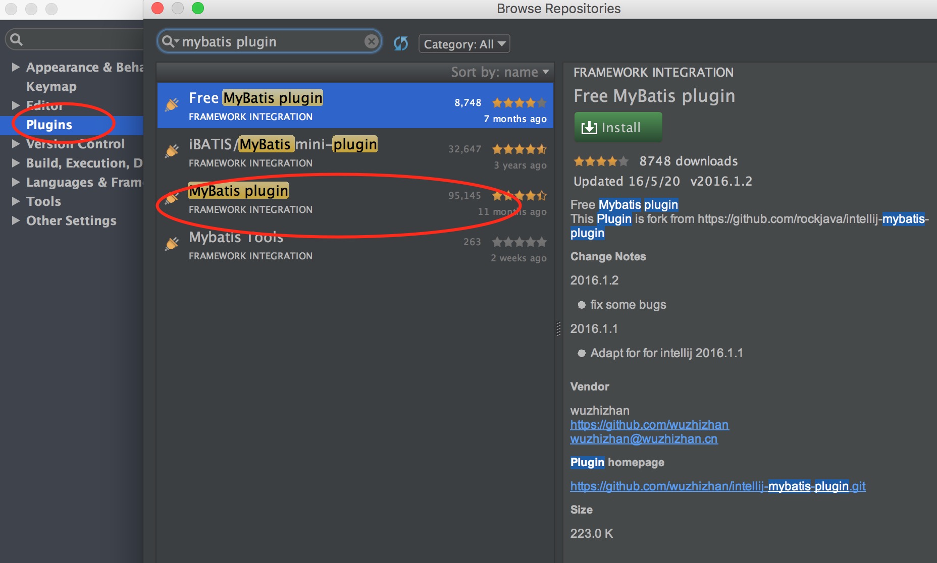This screenshot has height=563, width=937.
Task: Click the 'Updated 16/5/20' text
Action: [627, 181]
